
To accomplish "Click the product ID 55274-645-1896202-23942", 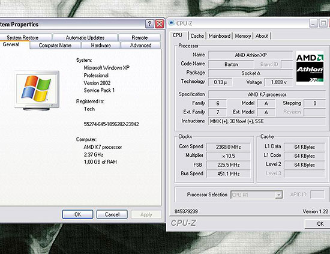I will [x=111, y=124].
